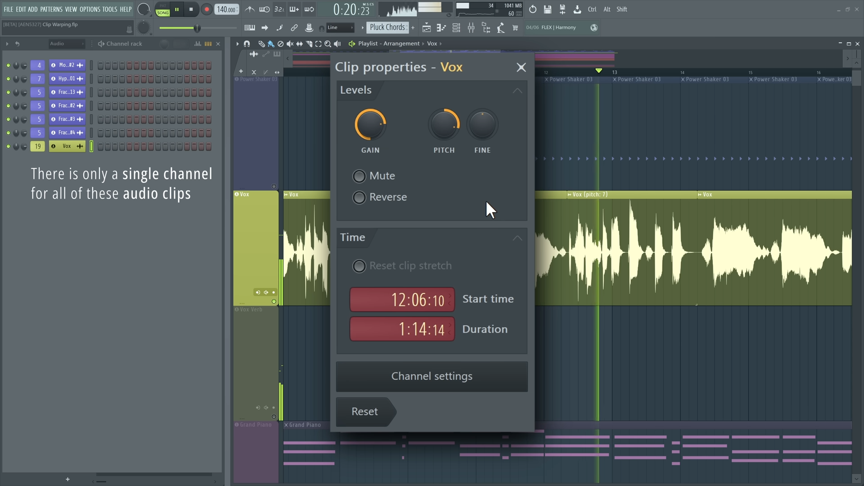Image resolution: width=864 pixels, height=486 pixels.
Task: Close the Clip properties dialog
Action: 521,67
